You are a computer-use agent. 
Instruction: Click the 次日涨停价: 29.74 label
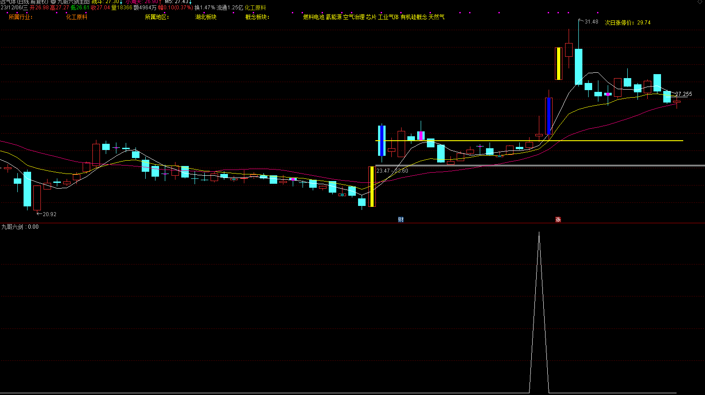click(628, 23)
